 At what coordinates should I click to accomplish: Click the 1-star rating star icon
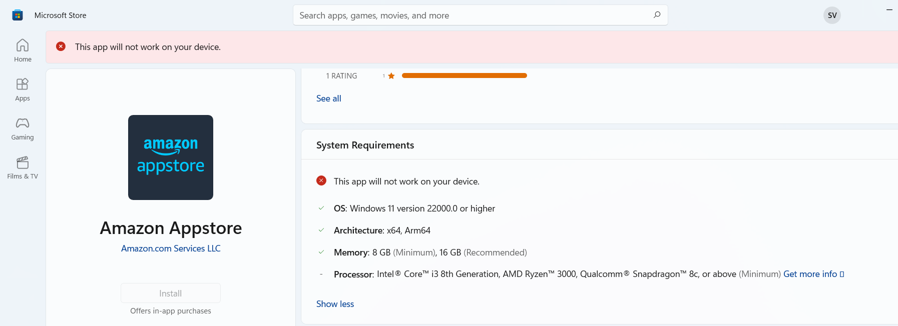click(x=391, y=76)
